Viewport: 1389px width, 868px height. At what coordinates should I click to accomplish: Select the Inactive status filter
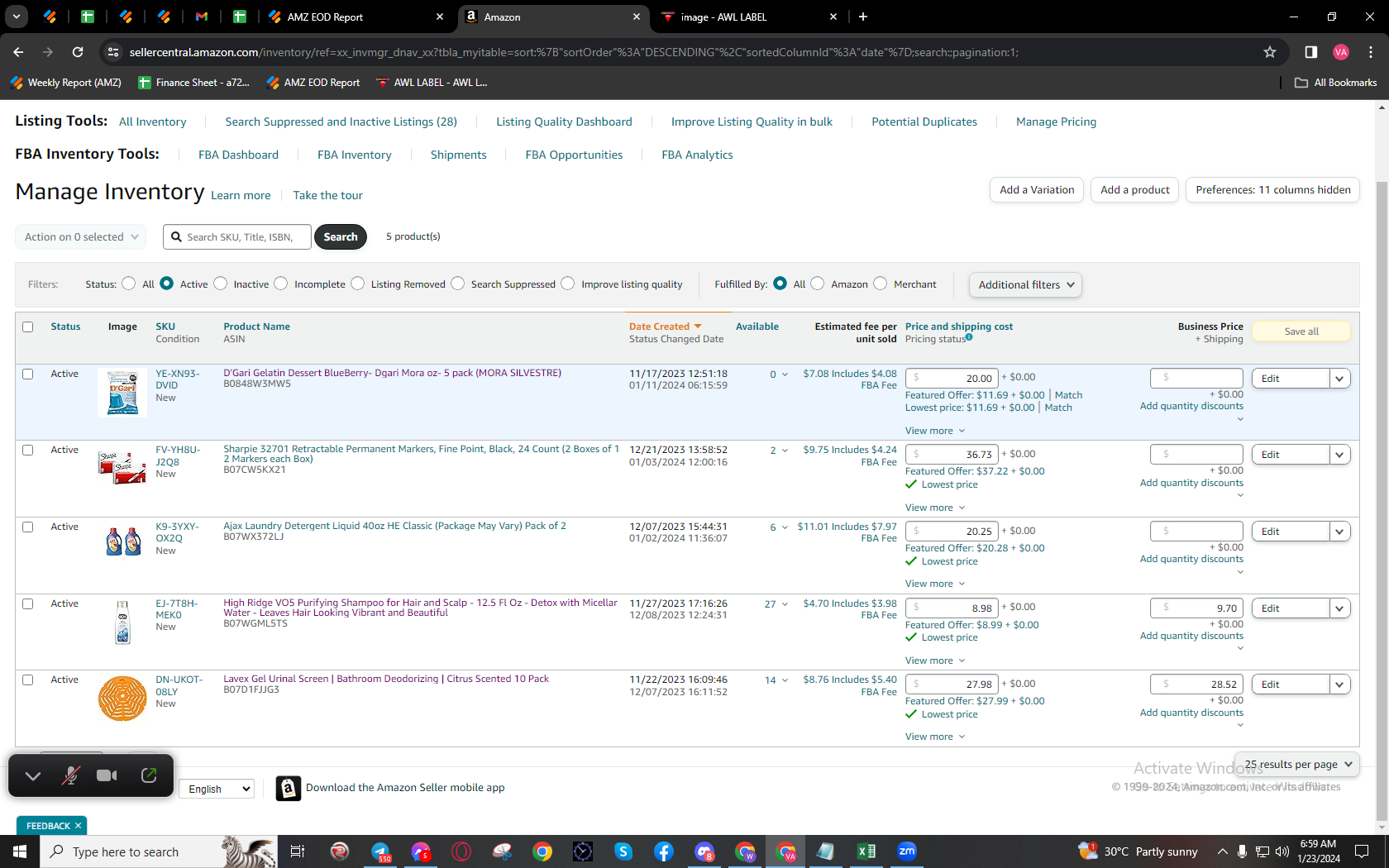pos(220,284)
